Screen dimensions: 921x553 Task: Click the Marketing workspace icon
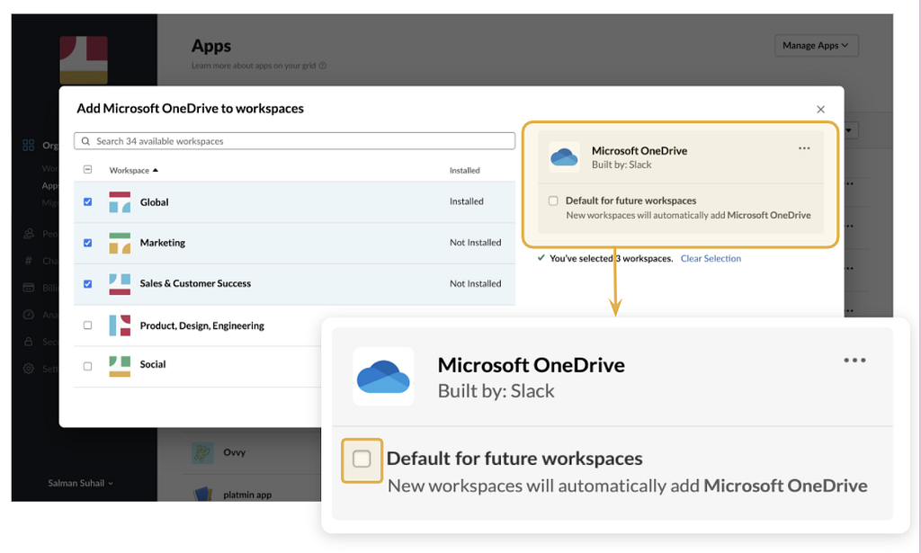pos(120,243)
